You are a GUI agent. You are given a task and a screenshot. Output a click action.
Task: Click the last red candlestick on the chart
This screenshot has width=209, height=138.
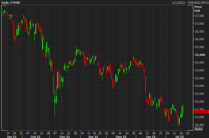(x=184, y=108)
